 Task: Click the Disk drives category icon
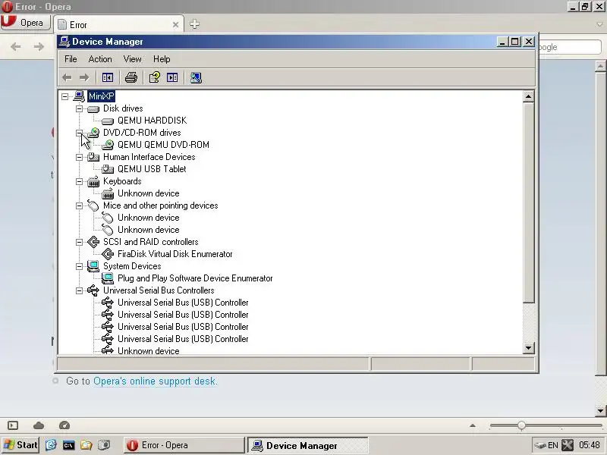(x=93, y=108)
